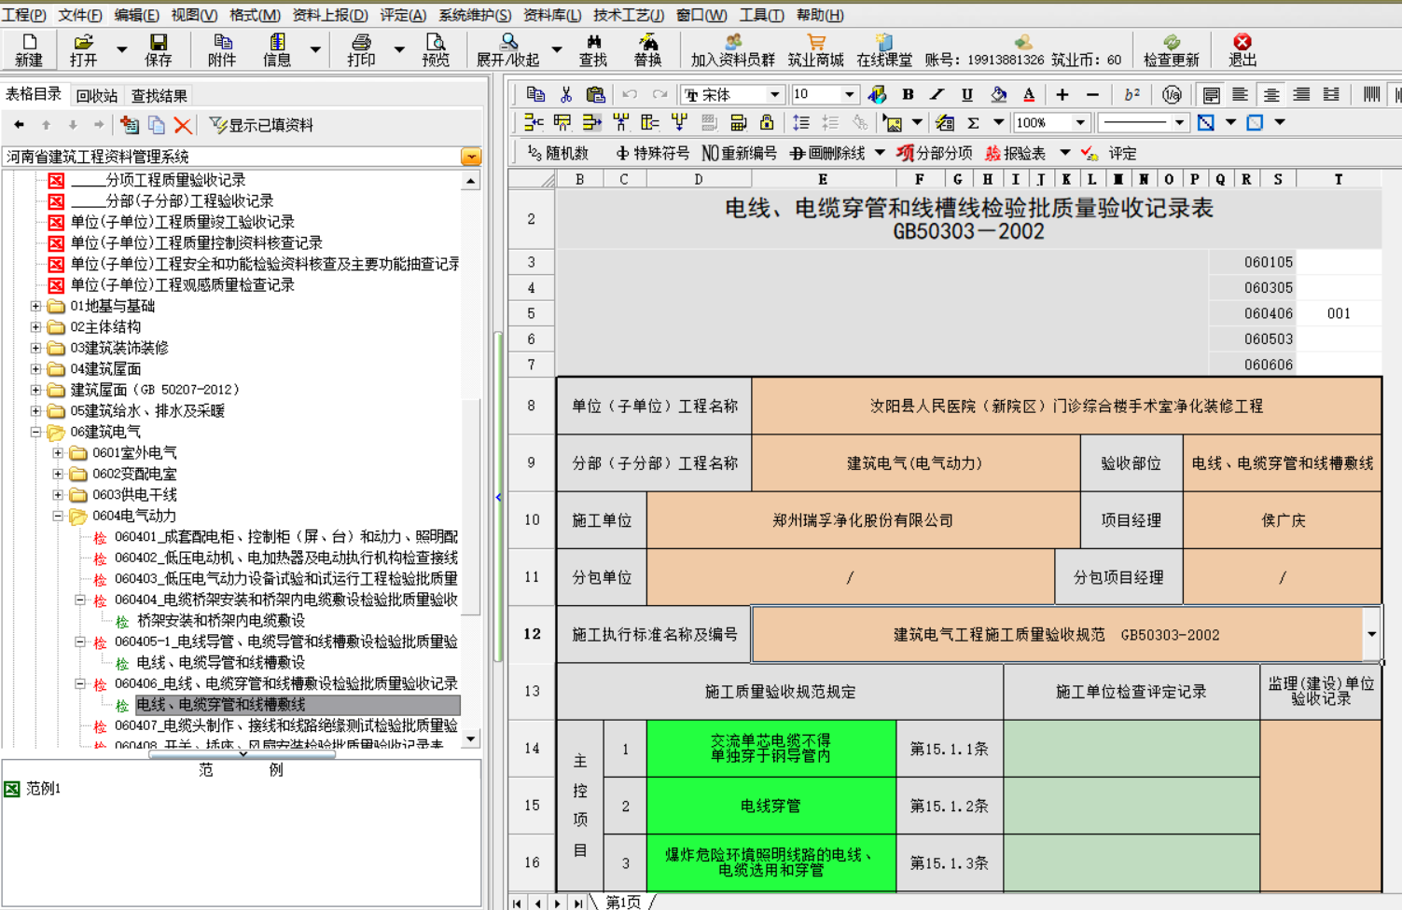Click the back arrow in tree toolbar
1402x910 pixels.
pyautogui.click(x=19, y=125)
